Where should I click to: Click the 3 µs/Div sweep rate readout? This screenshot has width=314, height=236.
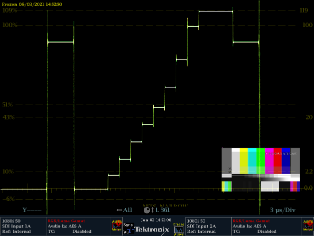coord(283,210)
